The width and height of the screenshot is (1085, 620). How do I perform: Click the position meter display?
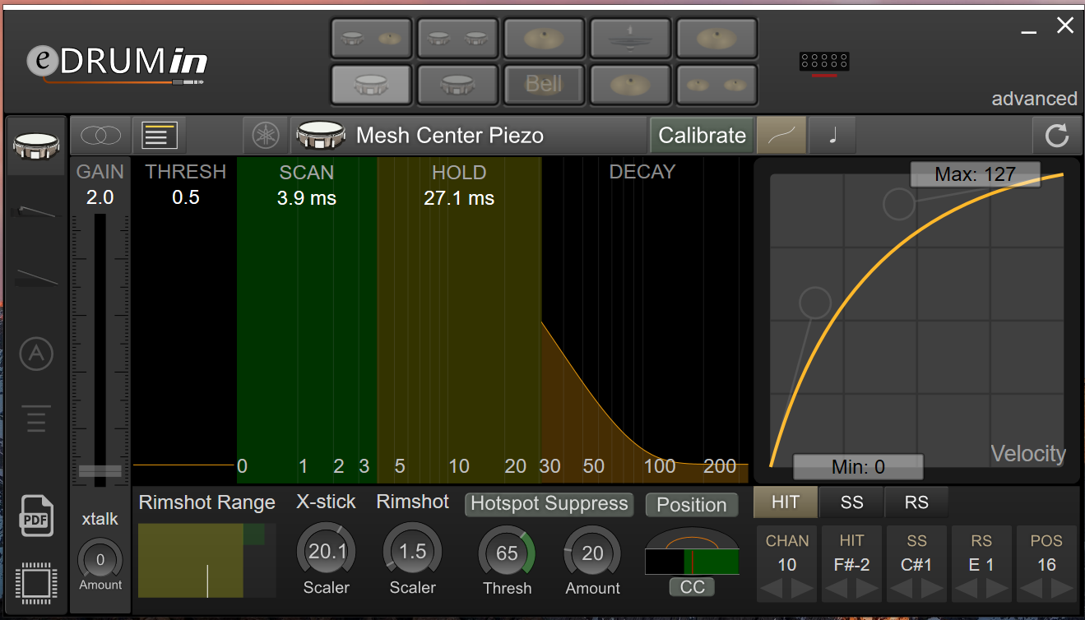click(x=693, y=552)
